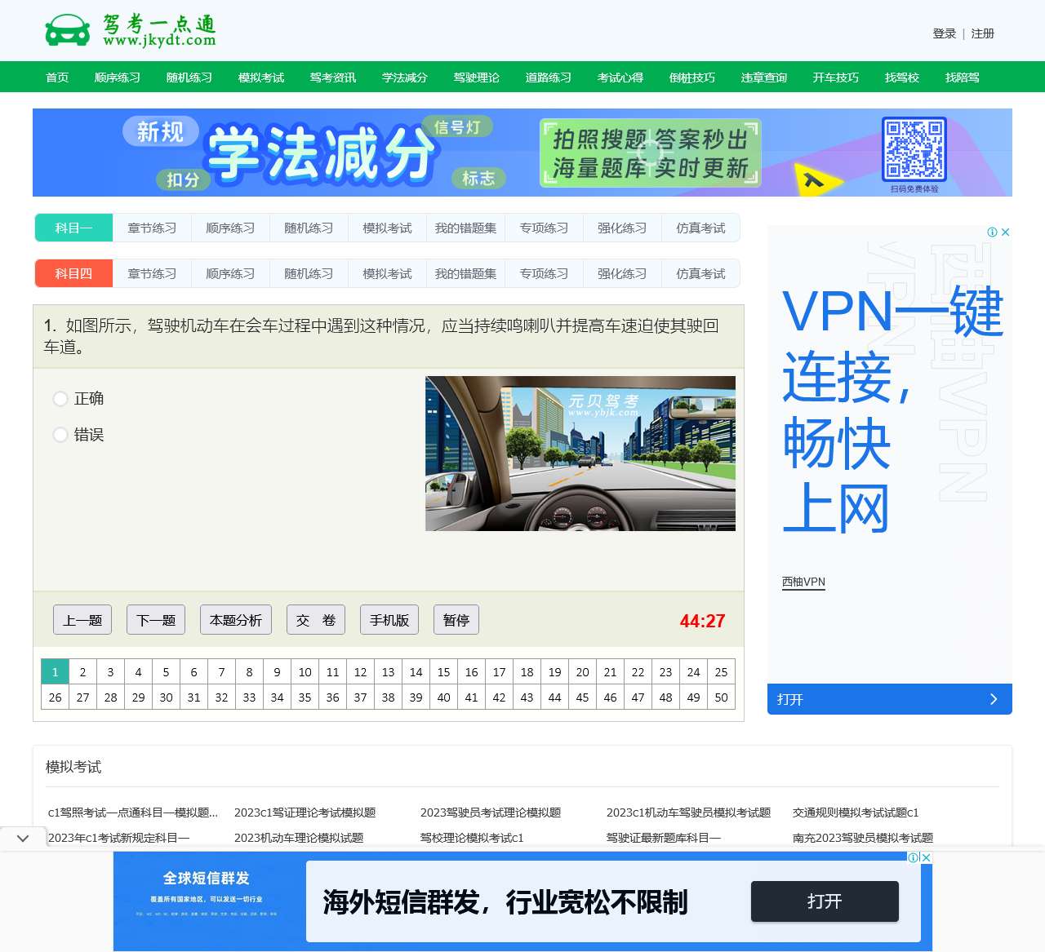The width and height of the screenshot is (1045, 952).
Task: Open 我的错题集 under 科目一
Action: [x=465, y=228]
